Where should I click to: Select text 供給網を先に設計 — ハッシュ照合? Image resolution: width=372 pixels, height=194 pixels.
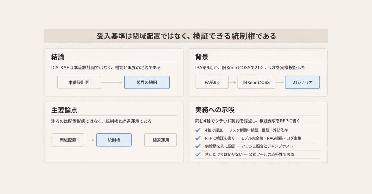249,146
